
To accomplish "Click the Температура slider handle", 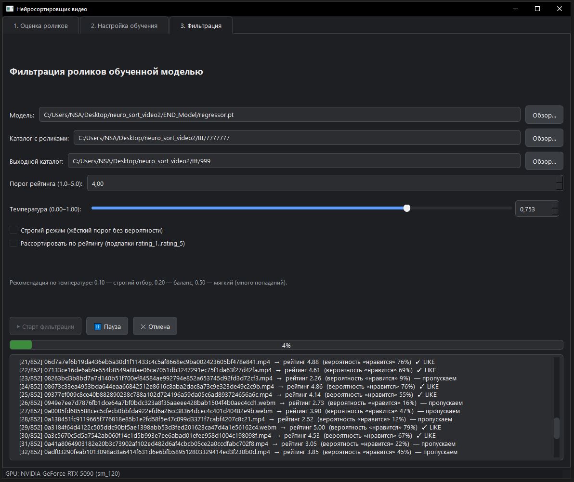I will point(407,208).
